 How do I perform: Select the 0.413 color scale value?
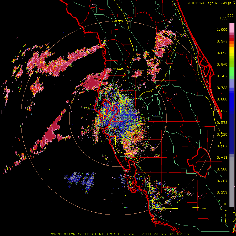click(x=222, y=158)
